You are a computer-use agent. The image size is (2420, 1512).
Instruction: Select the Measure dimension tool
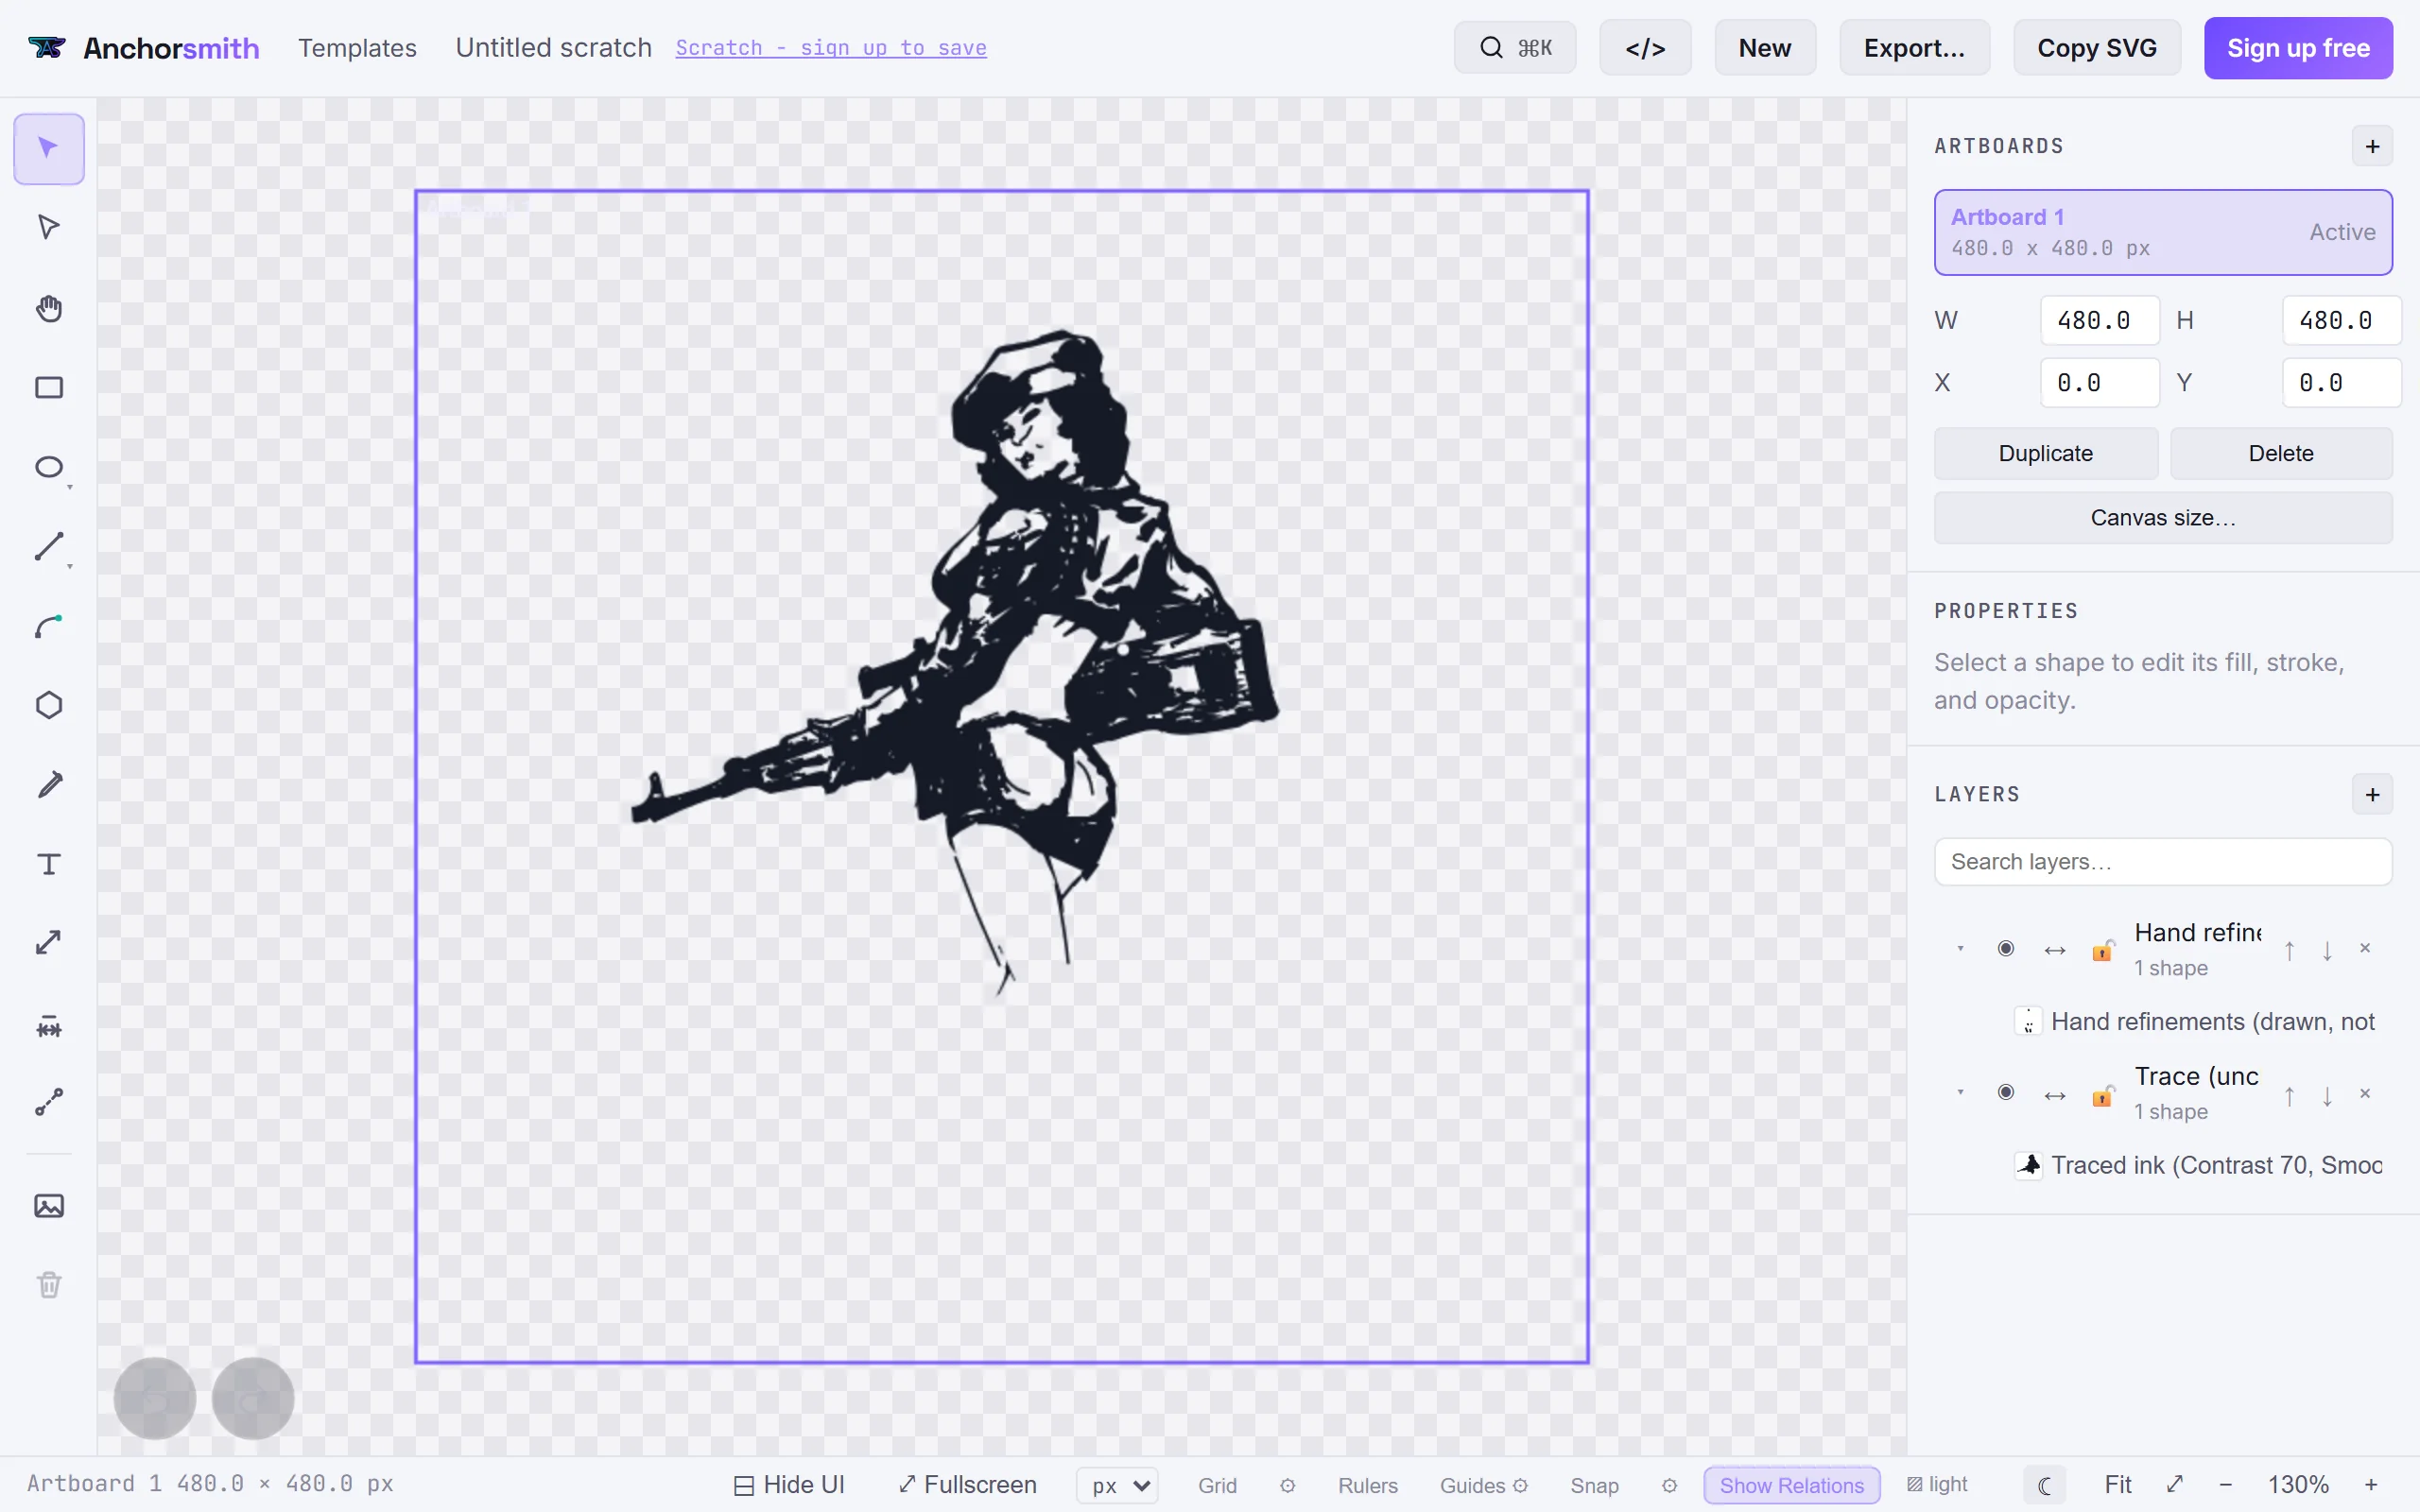coord(48,1026)
